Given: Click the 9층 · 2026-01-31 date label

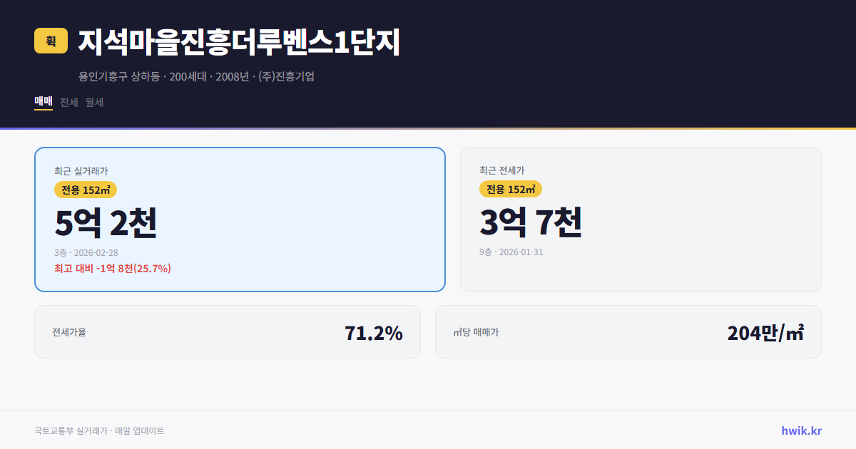Looking at the screenshot, I should click(510, 252).
